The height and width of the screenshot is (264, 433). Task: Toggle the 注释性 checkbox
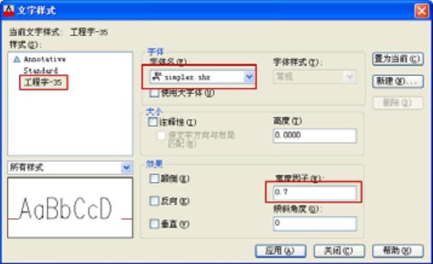click(153, 122)
